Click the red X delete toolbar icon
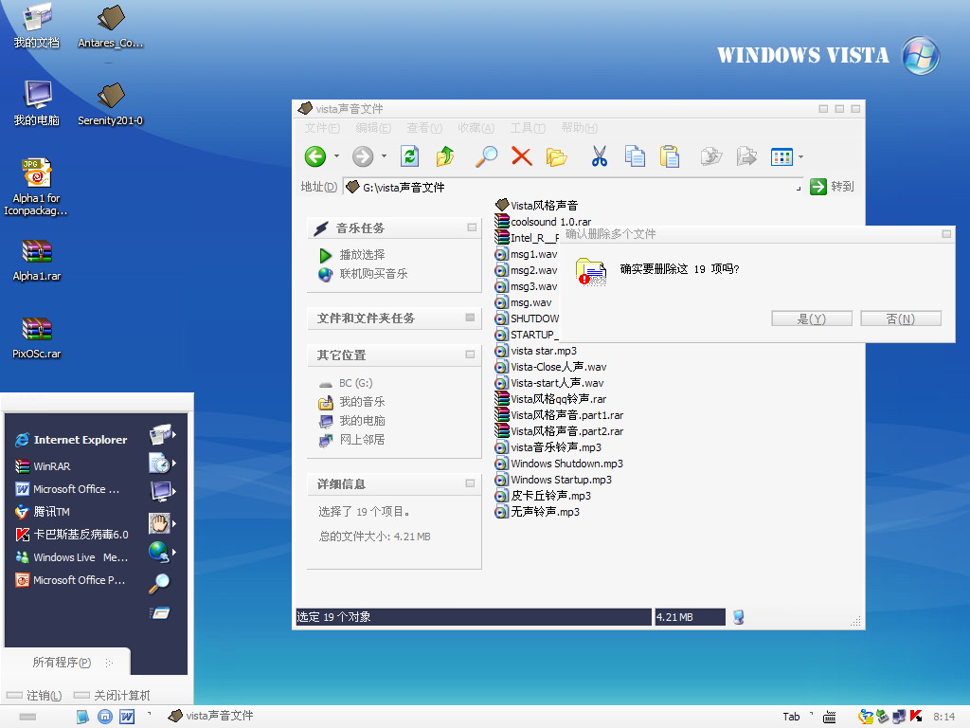Viewport: 970px width, 728px height. coord(522,156)
